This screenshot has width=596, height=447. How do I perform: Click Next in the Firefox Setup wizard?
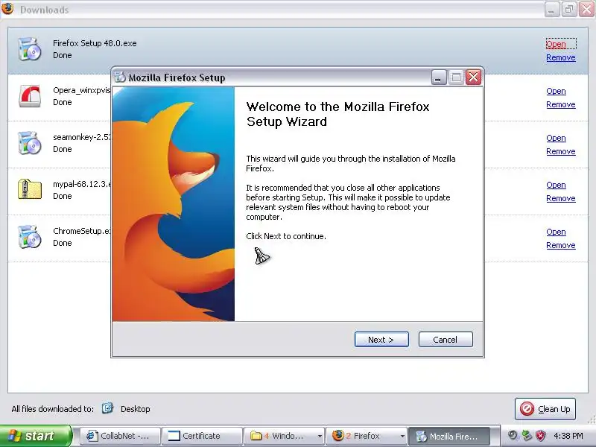click(381, 340)
